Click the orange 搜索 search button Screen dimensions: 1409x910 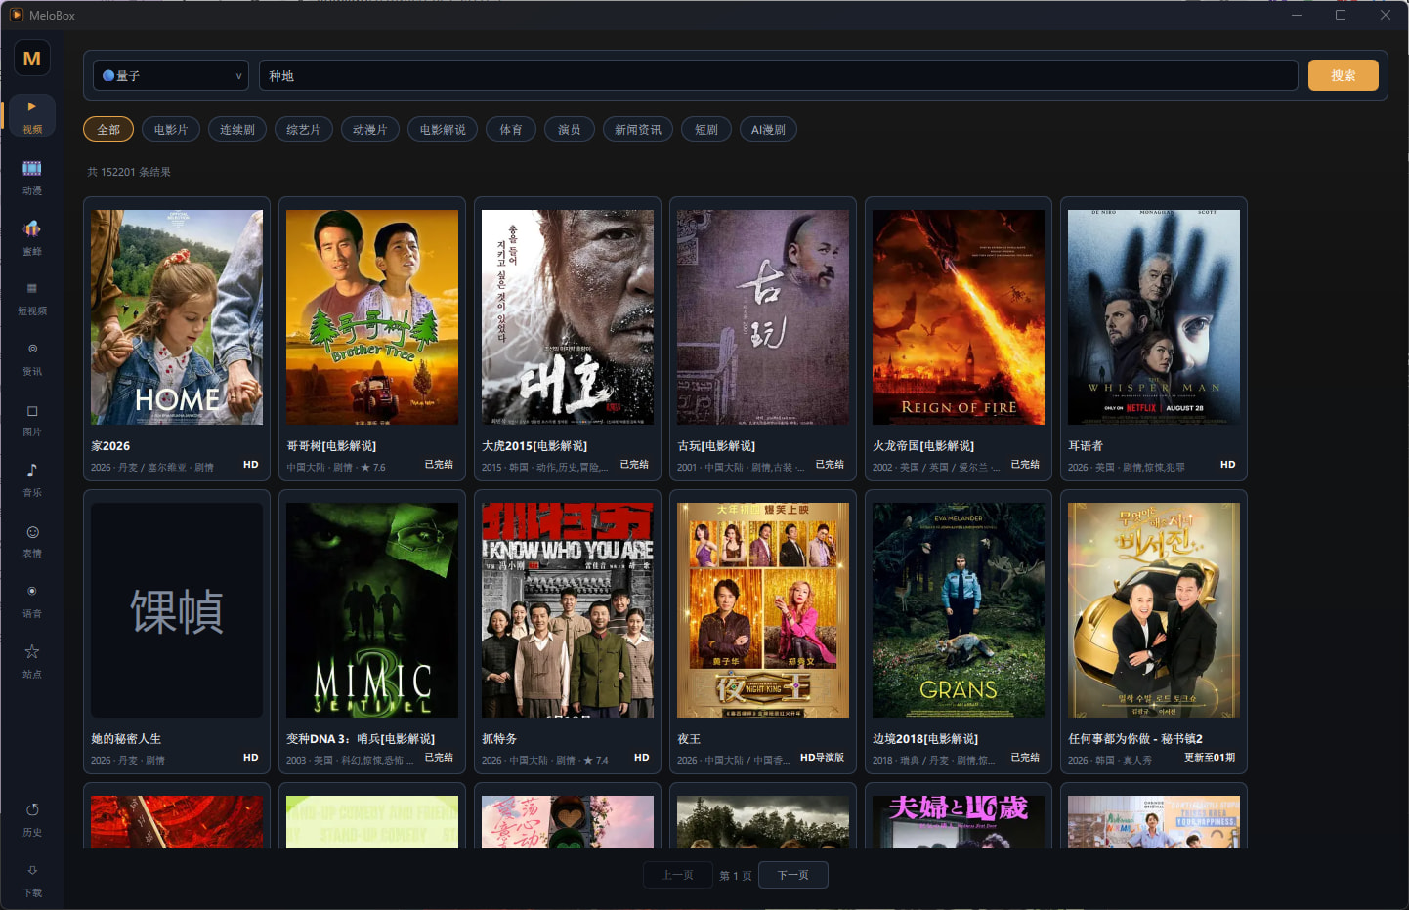[1344, 75]
